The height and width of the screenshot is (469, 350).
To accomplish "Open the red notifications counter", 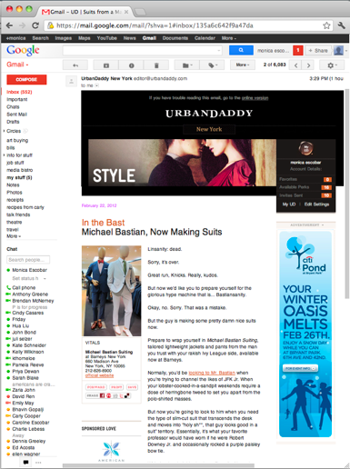I will 297,50.
